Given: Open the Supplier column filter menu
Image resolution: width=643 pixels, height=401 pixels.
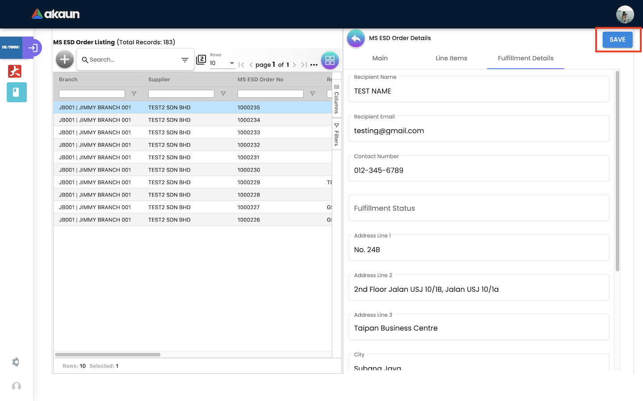Looking at the screenshot, I should [223, 94].
